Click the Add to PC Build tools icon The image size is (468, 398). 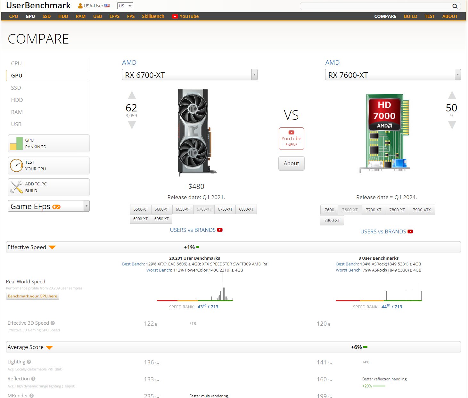tap(16, 187)
